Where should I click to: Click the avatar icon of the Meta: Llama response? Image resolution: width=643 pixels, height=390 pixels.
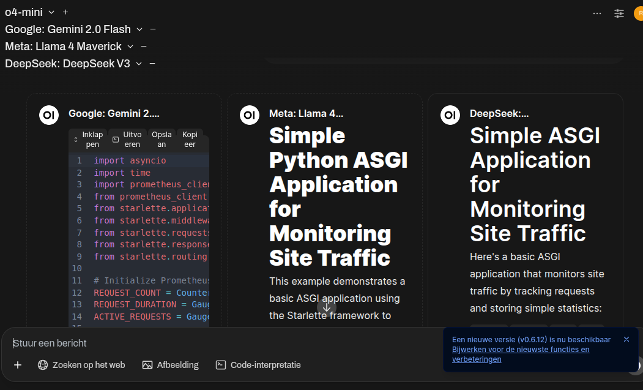click(x=250, y=115)
